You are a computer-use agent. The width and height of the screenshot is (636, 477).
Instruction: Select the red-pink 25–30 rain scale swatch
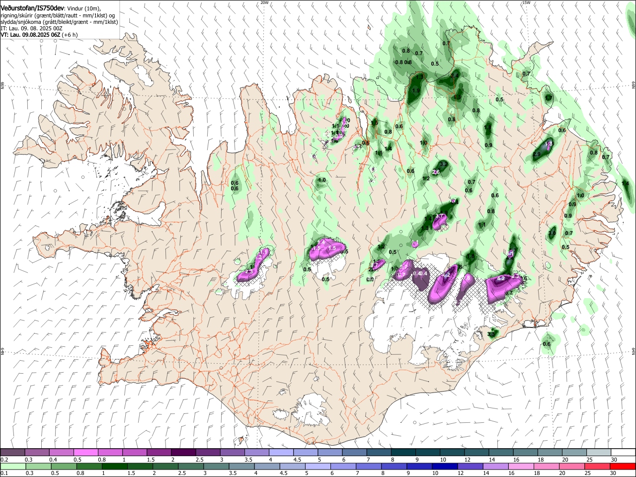click(x=598, y=467)
